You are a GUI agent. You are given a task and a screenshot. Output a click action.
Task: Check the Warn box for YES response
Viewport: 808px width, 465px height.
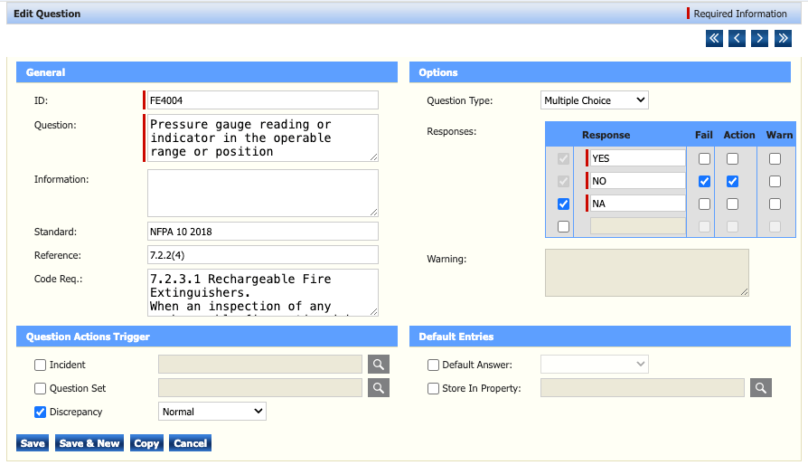[775, 159]
